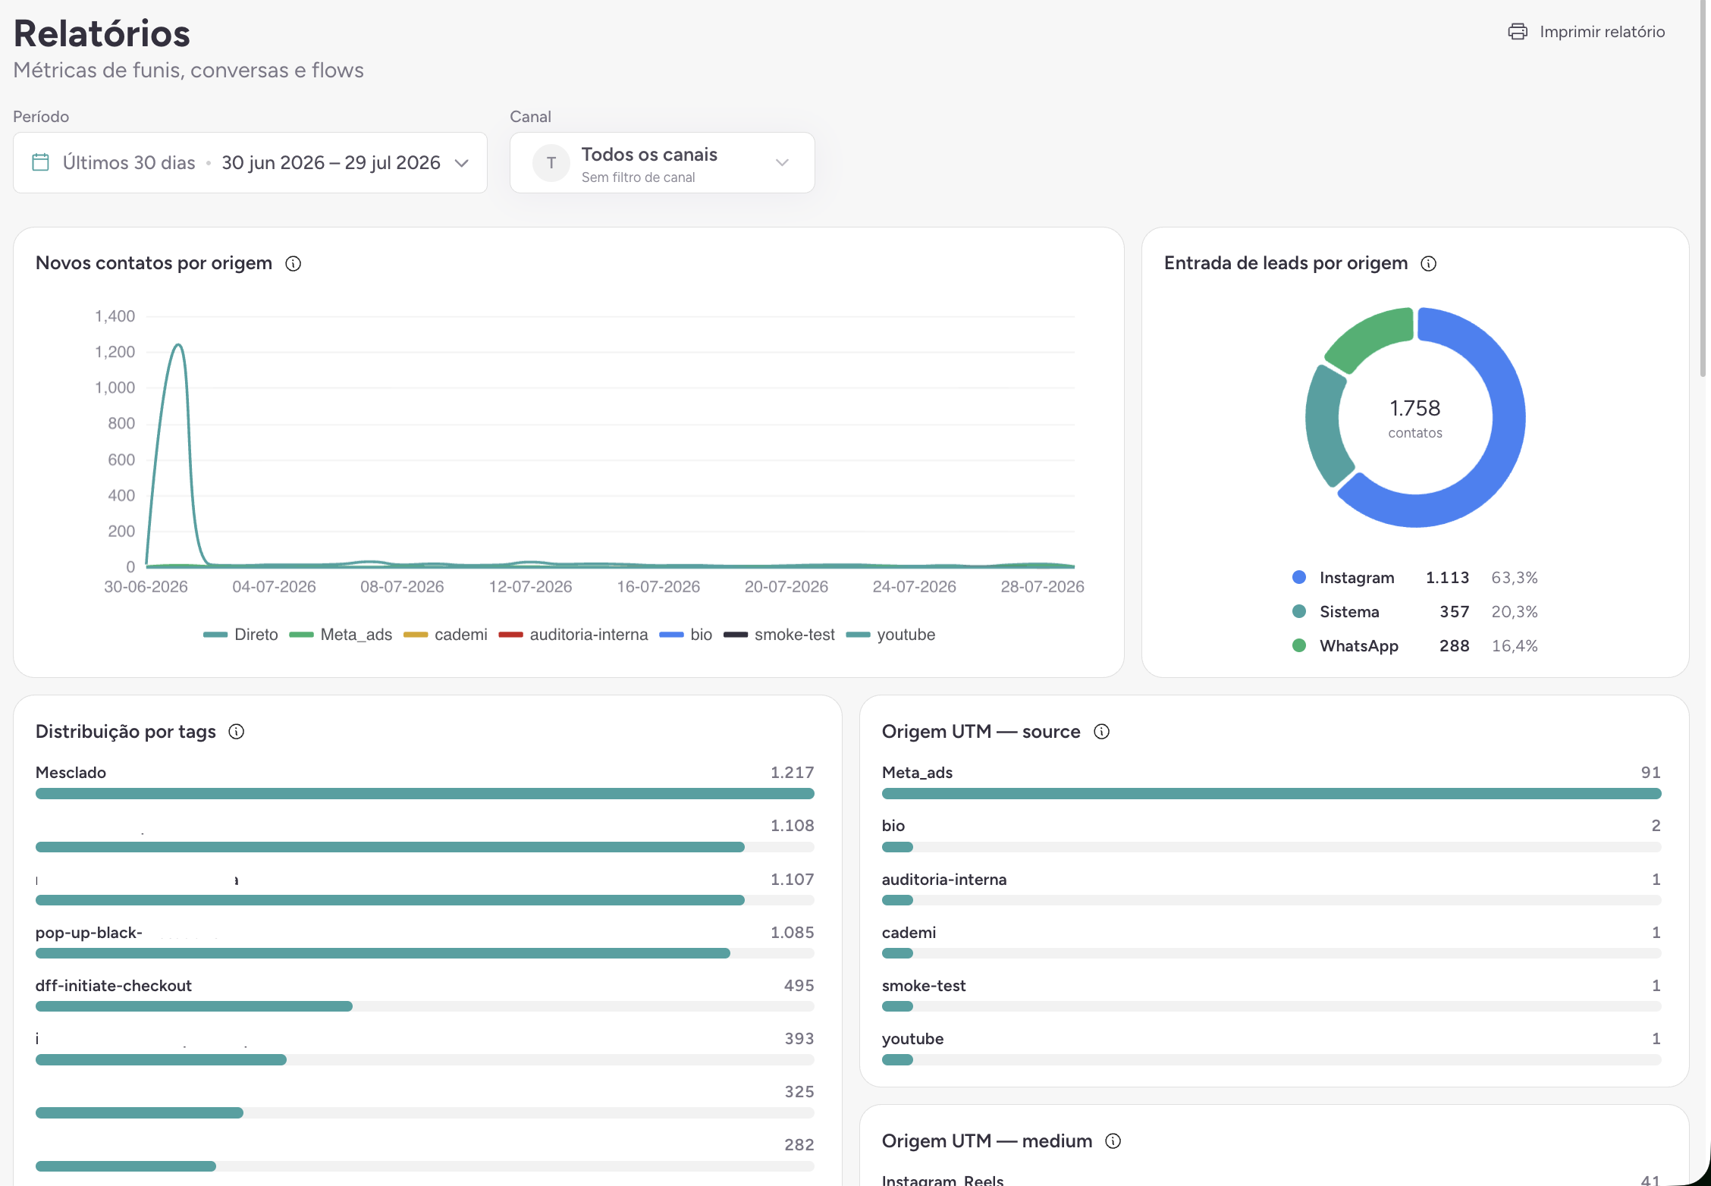
Task: Click the calendar icon in Período selector
Action: (41, 162)
